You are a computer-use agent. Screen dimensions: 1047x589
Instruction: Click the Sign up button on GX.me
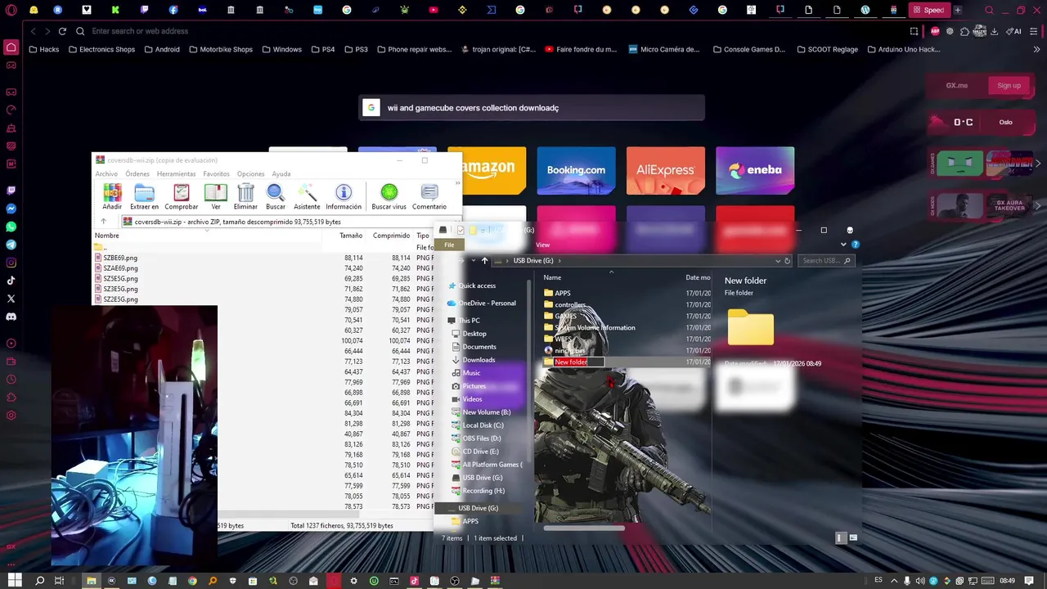tap(1009, 85)
